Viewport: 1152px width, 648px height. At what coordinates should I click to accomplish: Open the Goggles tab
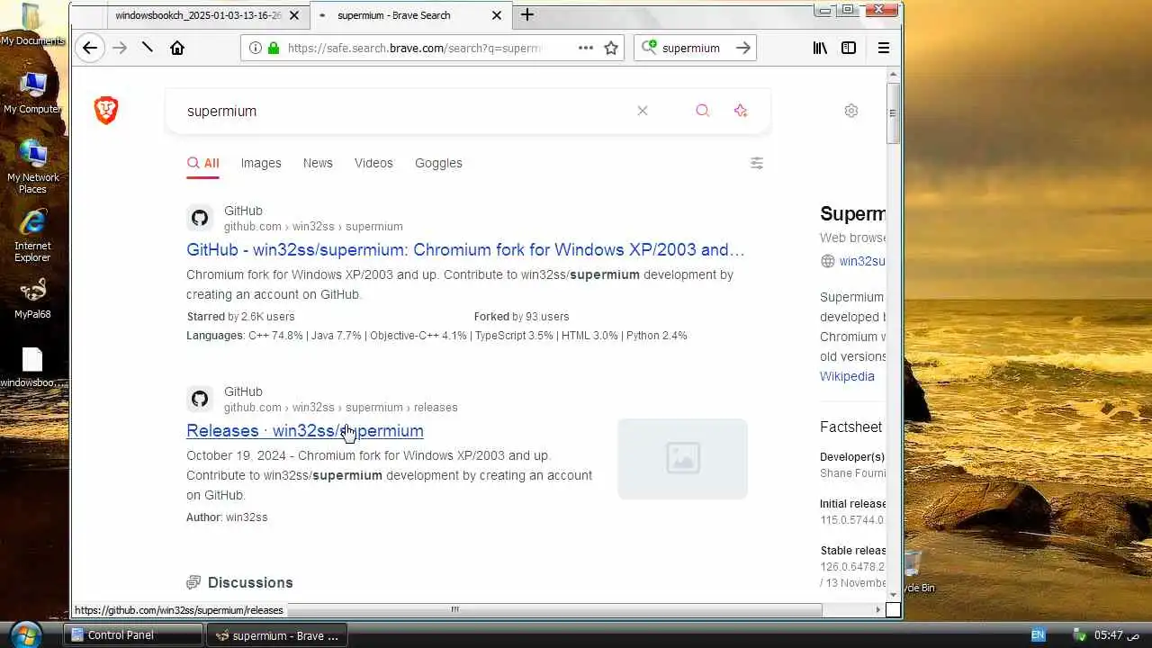(x=438, y=163)
